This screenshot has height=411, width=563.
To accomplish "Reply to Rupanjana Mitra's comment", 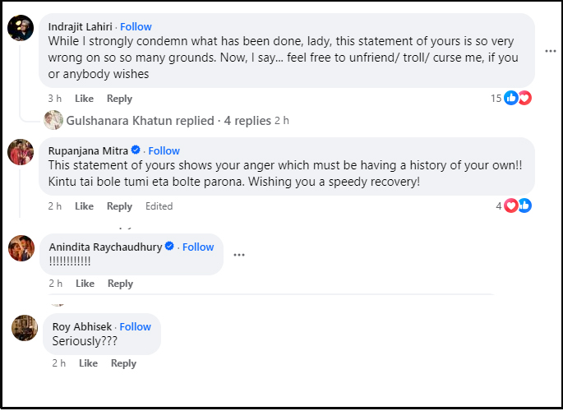I will point(119,206).
